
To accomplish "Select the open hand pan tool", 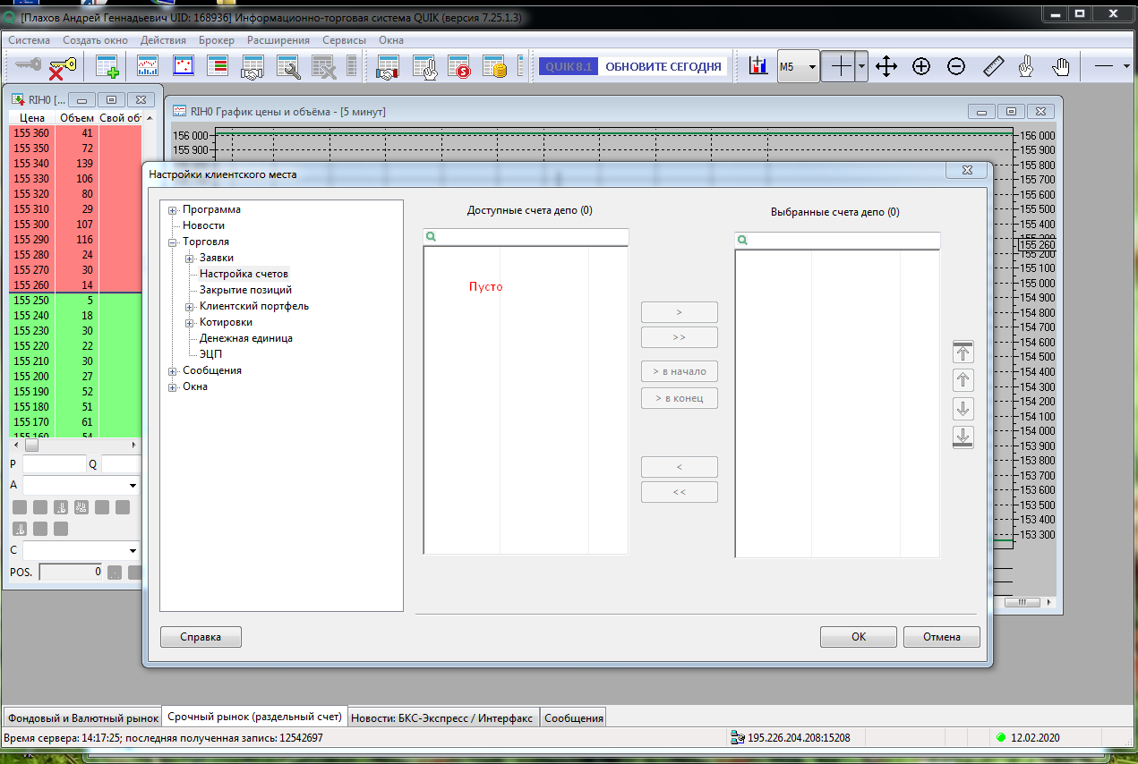I will 1062,66.
